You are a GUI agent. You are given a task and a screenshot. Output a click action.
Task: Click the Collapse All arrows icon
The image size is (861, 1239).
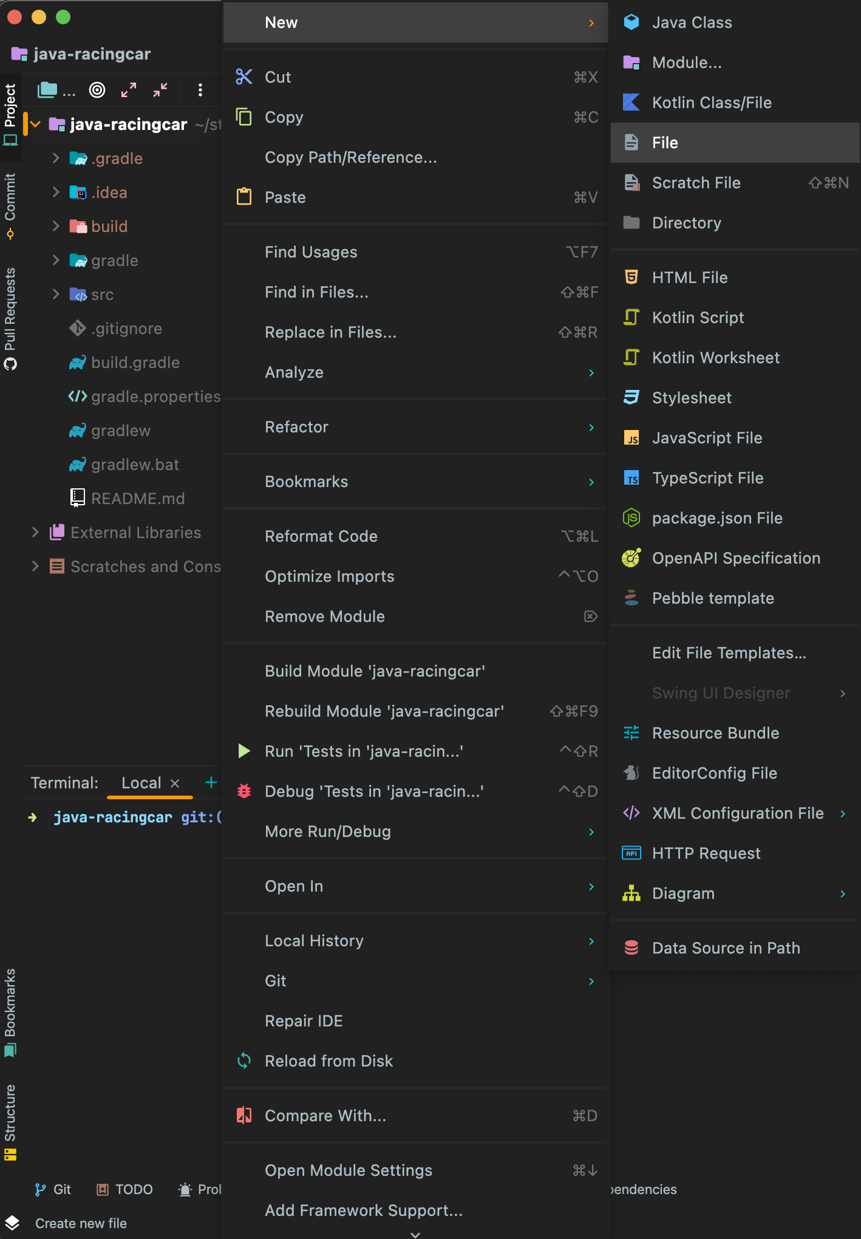coord(160,90)
